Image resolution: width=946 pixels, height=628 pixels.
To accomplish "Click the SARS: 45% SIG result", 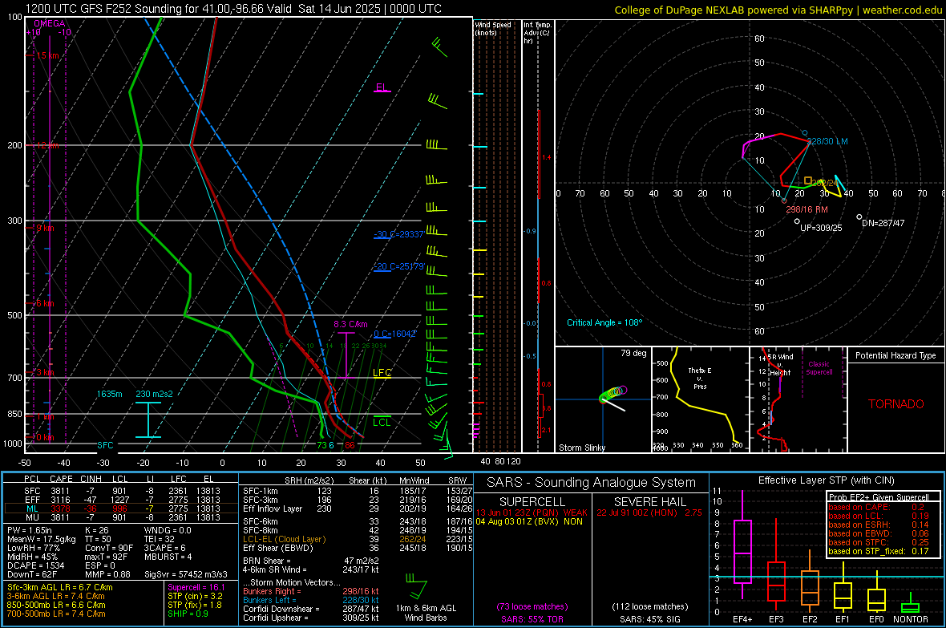I will click(649, 619).
